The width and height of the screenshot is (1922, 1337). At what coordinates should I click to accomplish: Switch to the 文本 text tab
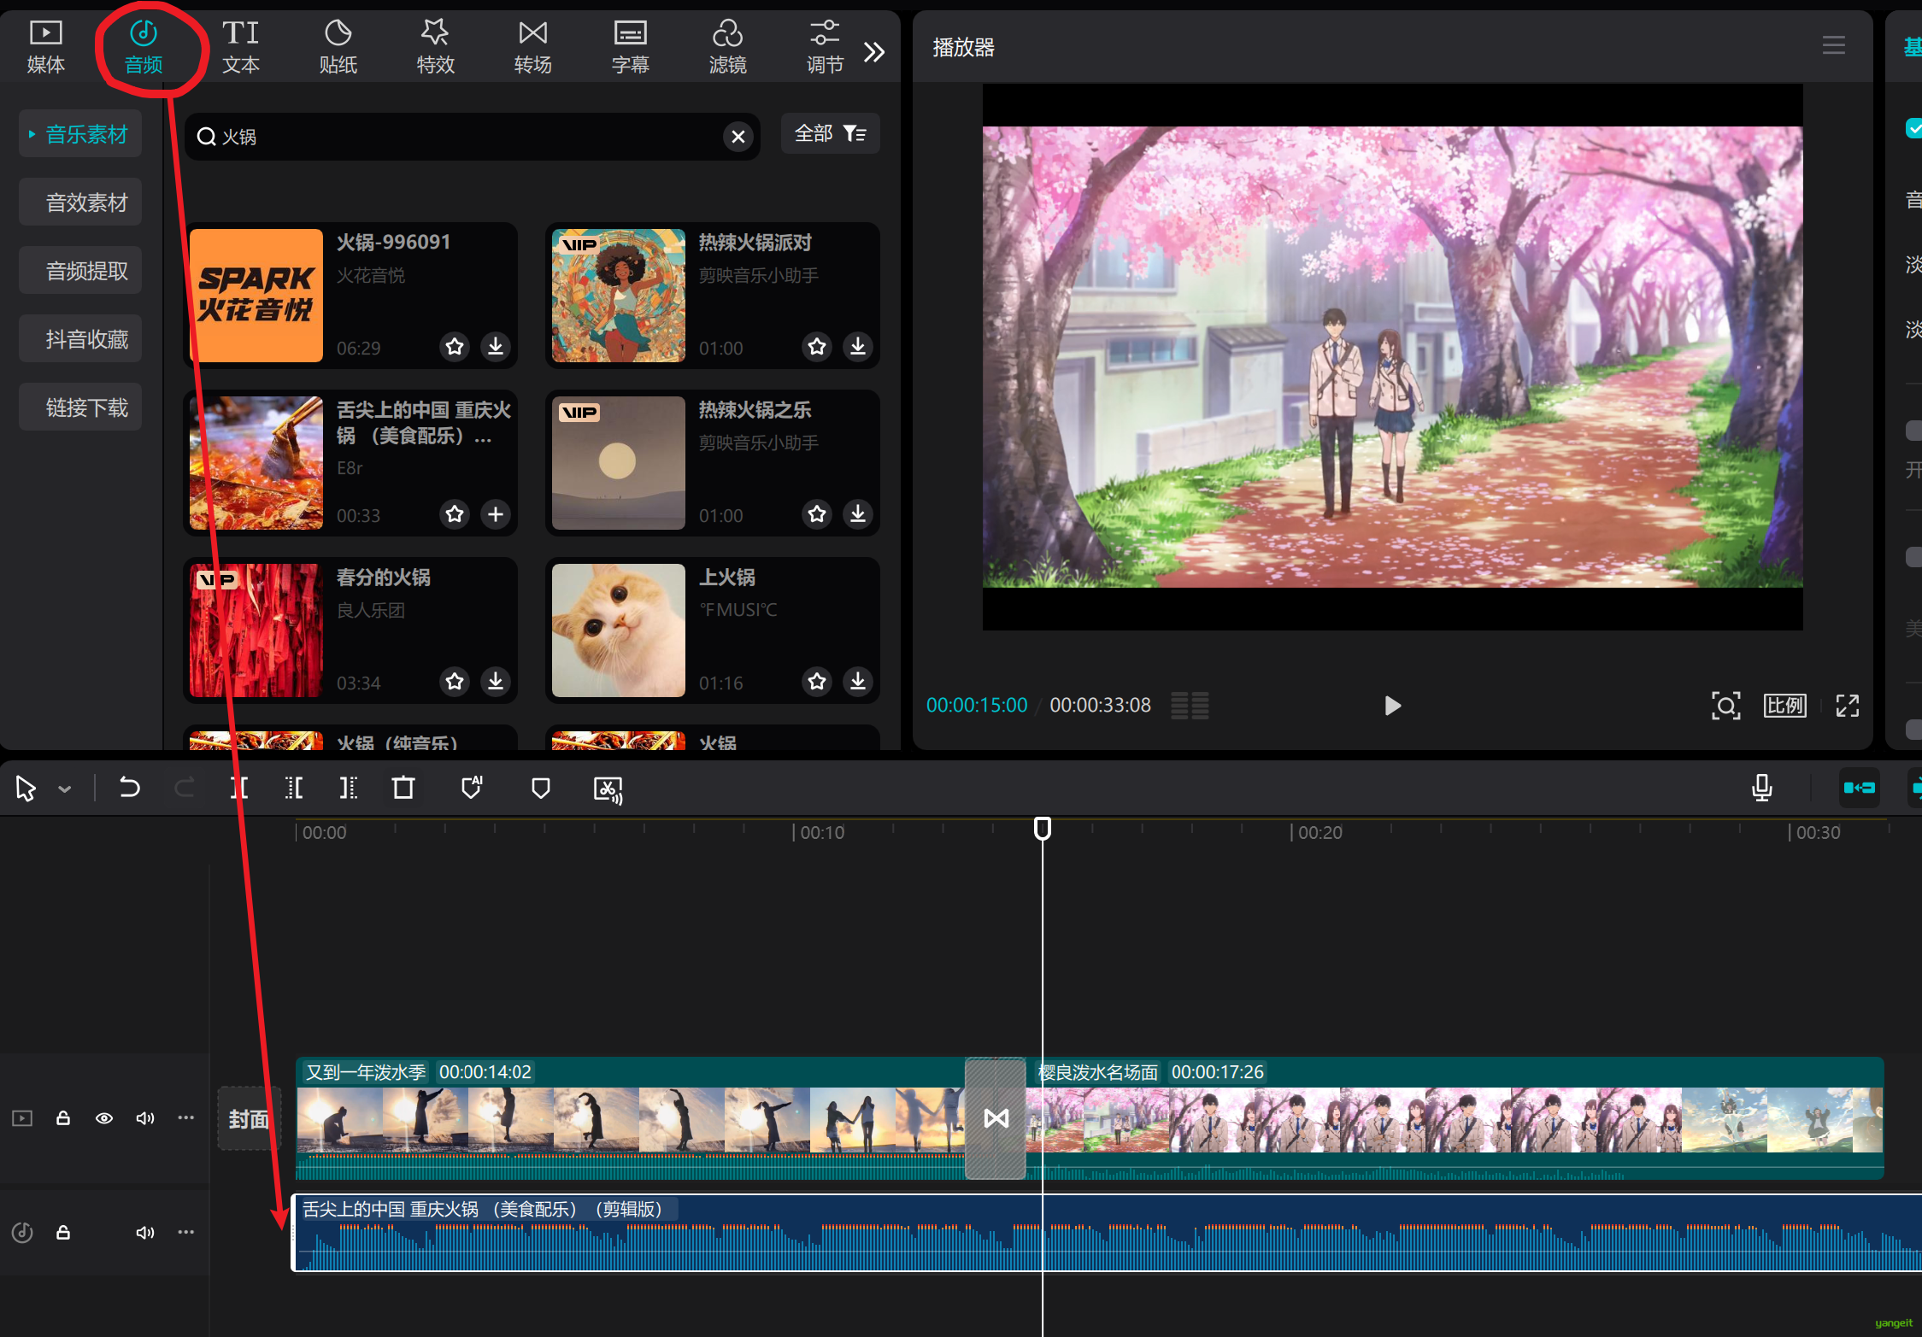tap(241, 47)
